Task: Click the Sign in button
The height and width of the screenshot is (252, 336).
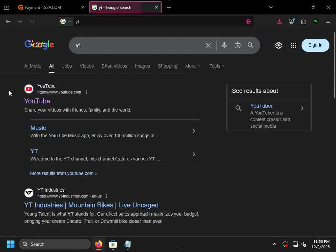Action: point(315,45)
